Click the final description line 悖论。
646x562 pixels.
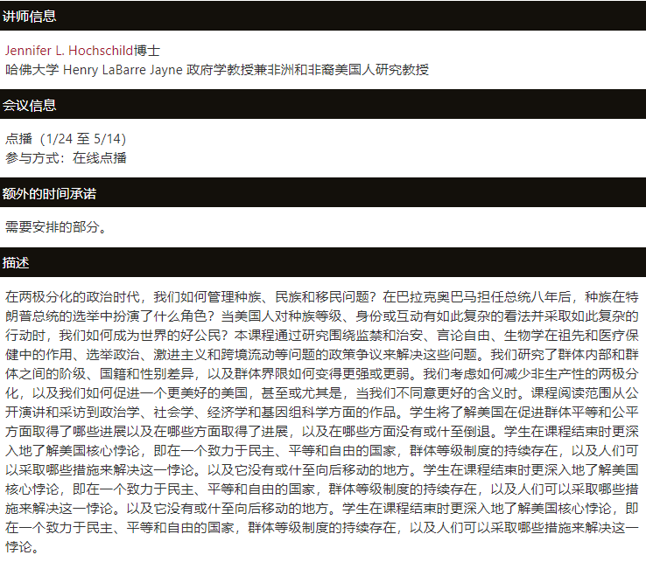click(x=22, y=547)
